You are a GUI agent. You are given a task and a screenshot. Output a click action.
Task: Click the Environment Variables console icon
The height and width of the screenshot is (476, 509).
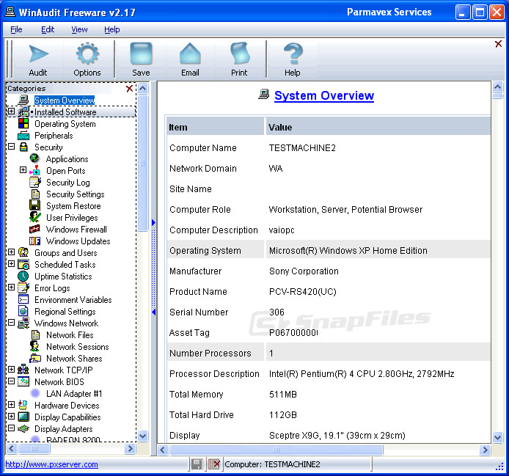pos(23,299)
